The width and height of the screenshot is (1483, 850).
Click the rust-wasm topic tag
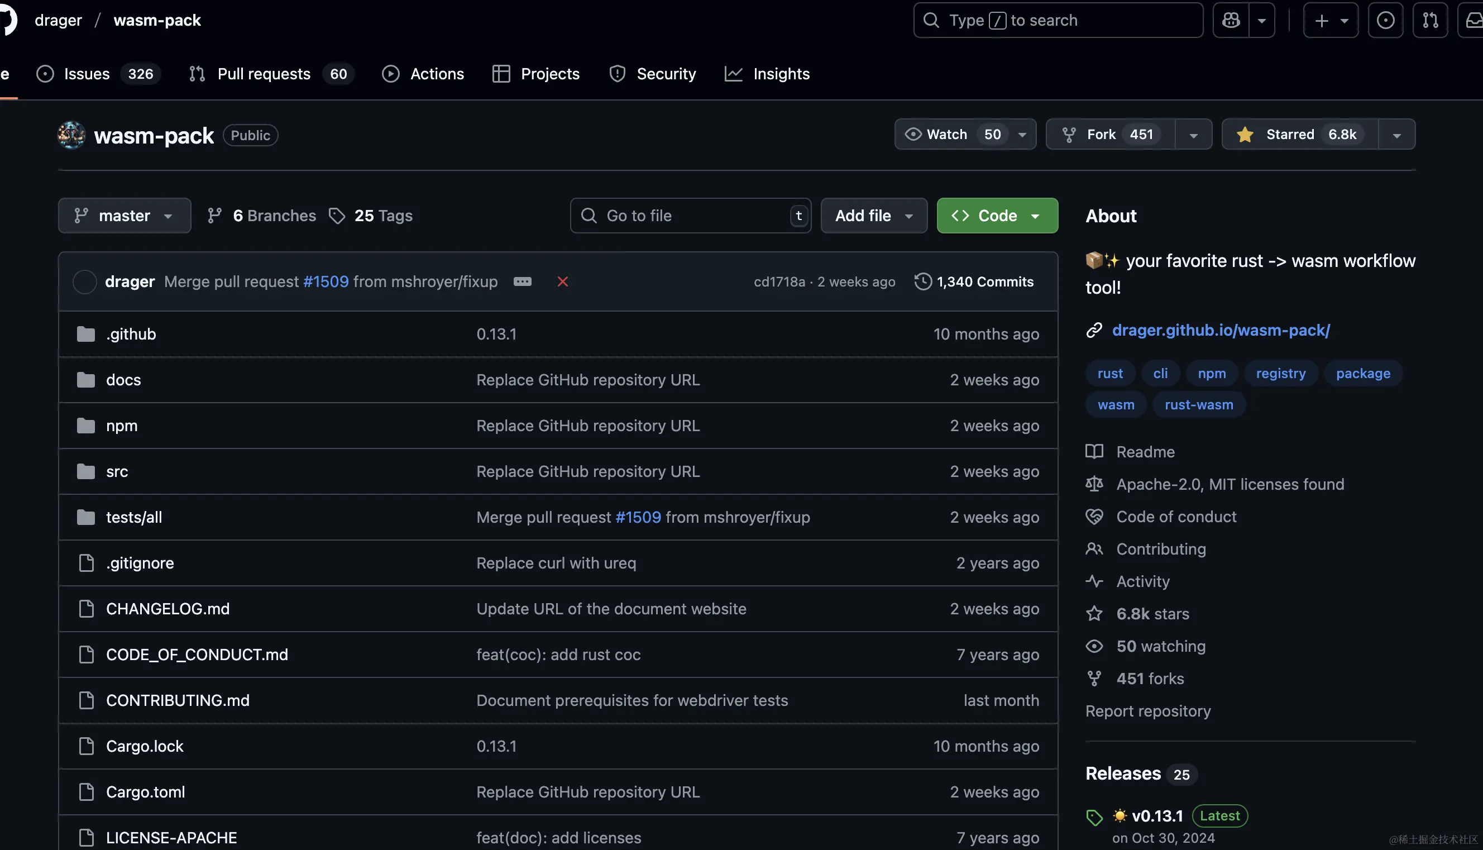point(1199,404)
